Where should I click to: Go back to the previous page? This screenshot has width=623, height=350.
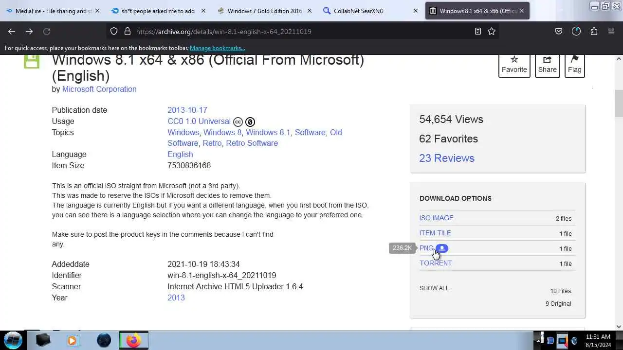12,31
